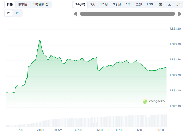
Task: Select the 24小时 time range
Action: click(80, 4)
